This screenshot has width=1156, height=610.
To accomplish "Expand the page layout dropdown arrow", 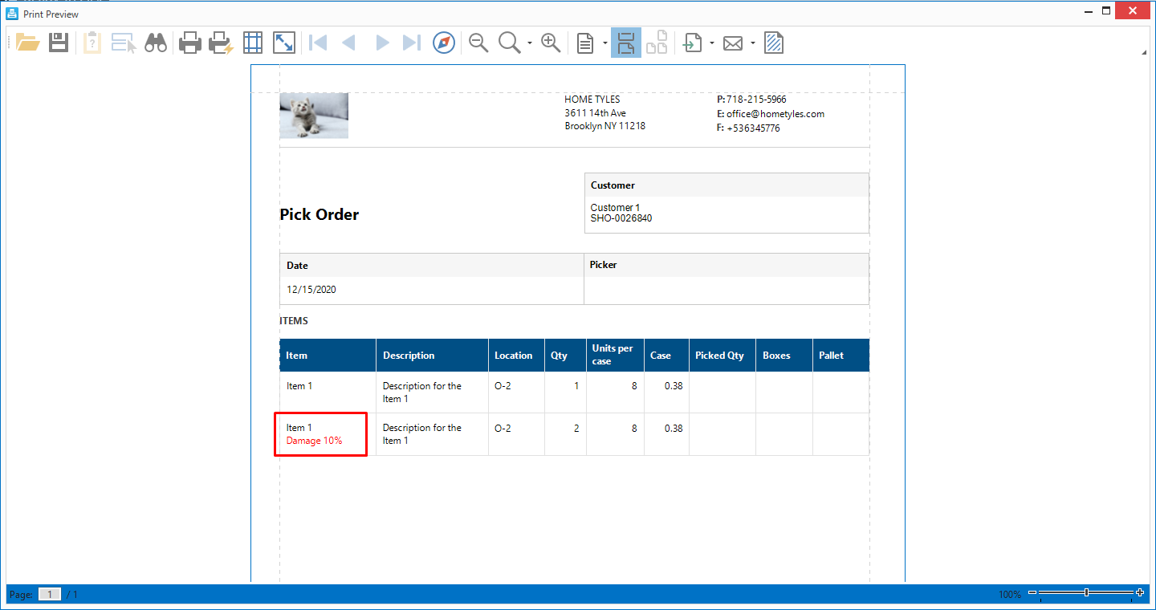I will click(604, 43).
